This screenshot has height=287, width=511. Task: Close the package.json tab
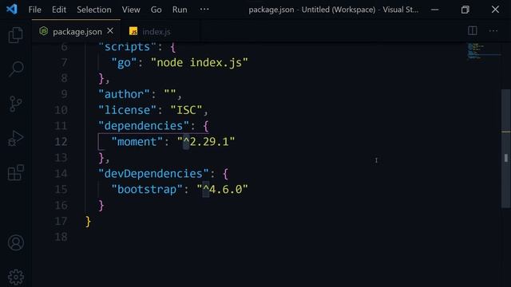coord(110,31)
